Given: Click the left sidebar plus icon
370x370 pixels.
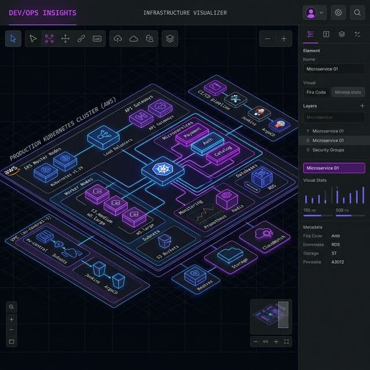Looking at the screenshot, I should [12, 320].
